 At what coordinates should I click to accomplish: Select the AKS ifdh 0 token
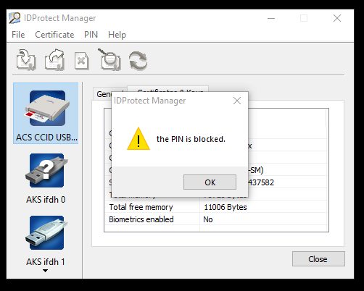click(46, 179)
